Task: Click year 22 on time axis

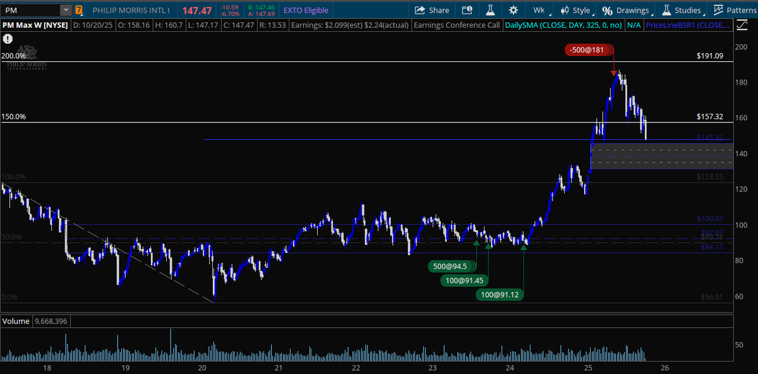Action: coord(356,368)
